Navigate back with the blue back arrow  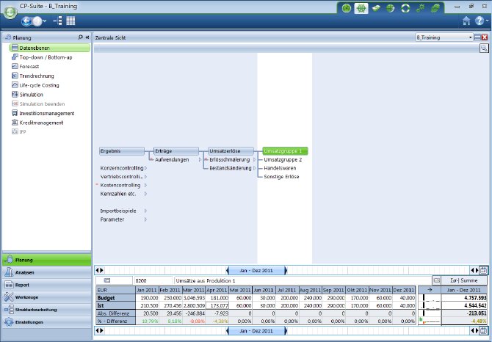26,21
